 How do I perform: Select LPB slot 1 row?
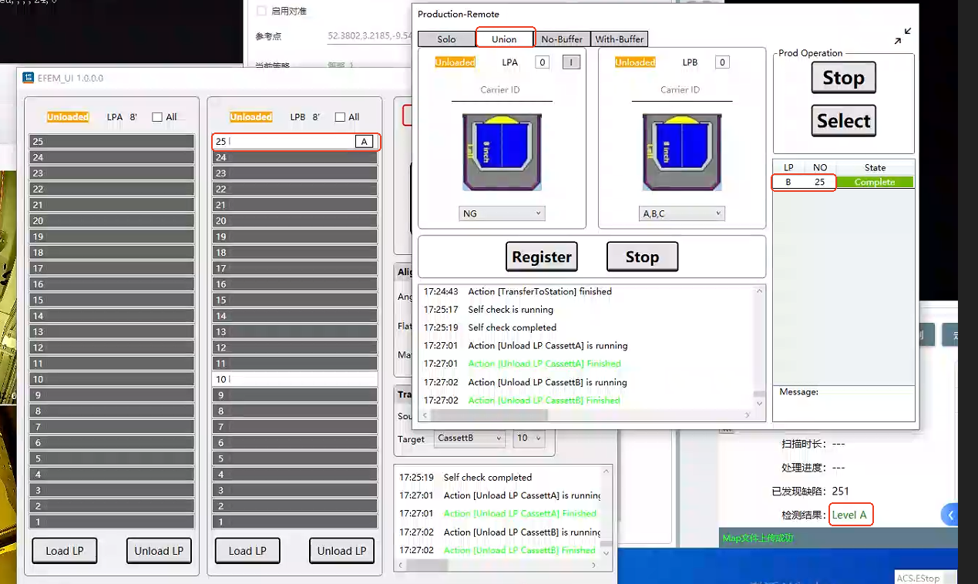click(x=294, y=522)
